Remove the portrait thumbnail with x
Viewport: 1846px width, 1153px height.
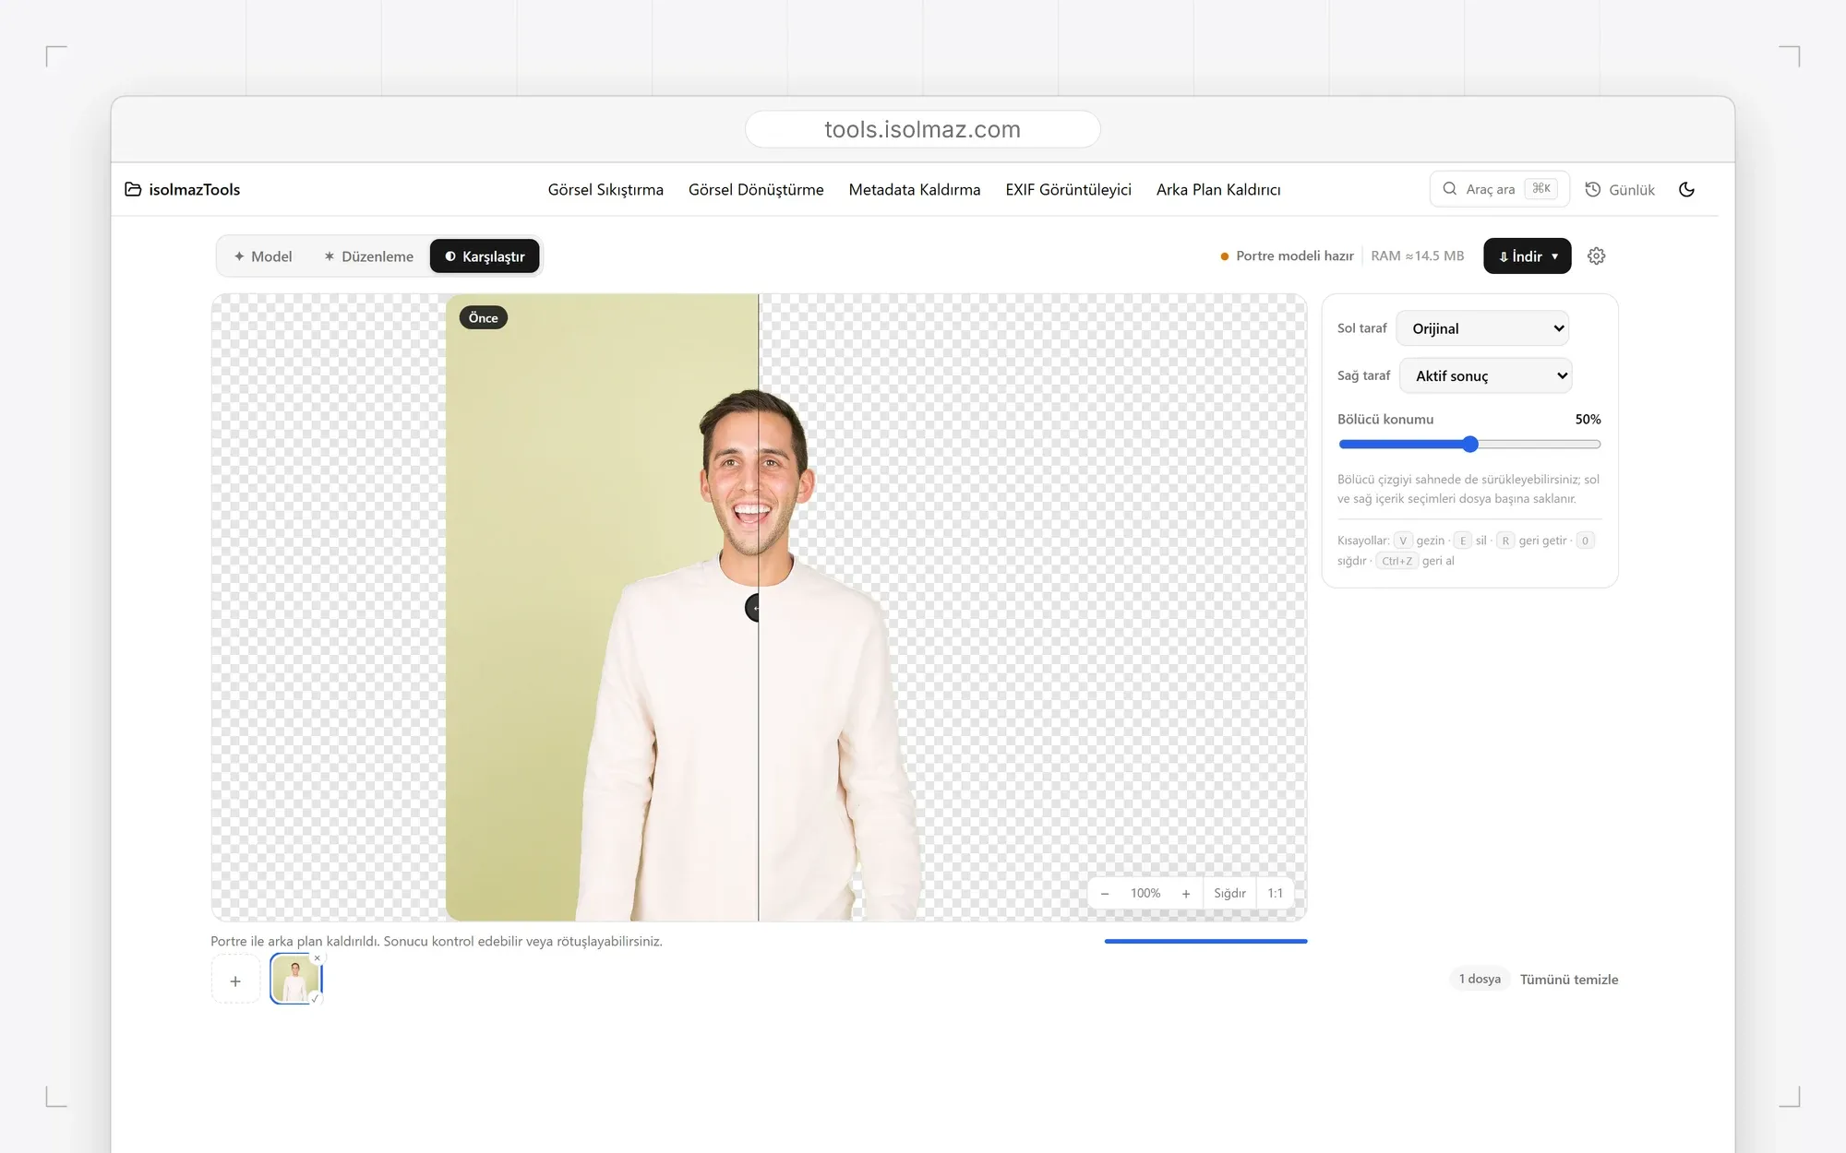point(317,958)
